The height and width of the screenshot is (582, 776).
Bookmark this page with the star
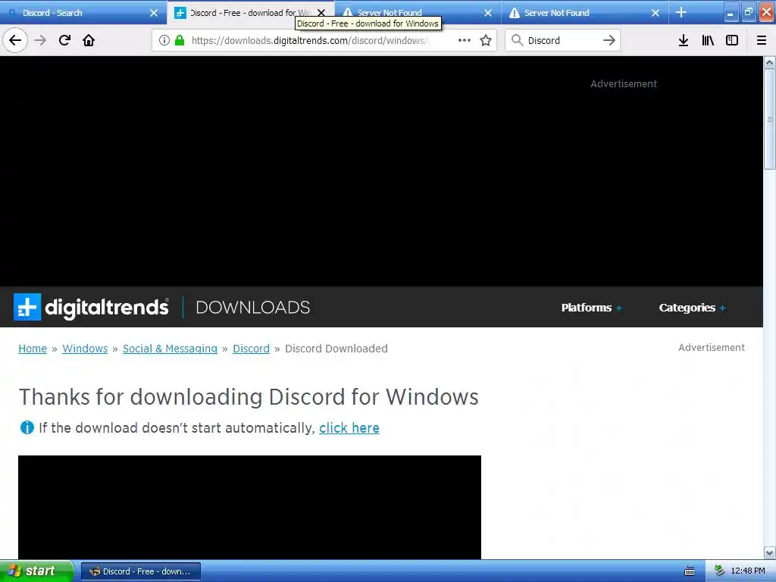pyautogui.click(x=486, y=41)
